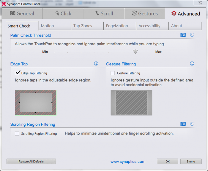The width and height of the screenshot is (208, 171).
Task: Click the Edge Tap region preview image
Action: [x=36, y=103]
